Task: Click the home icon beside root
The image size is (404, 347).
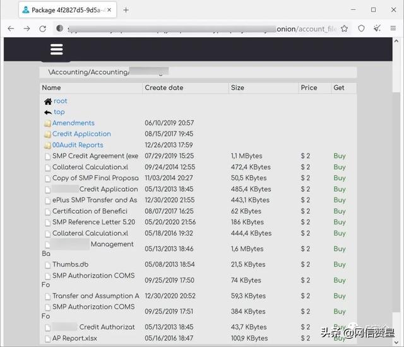Action: [48, 102]
